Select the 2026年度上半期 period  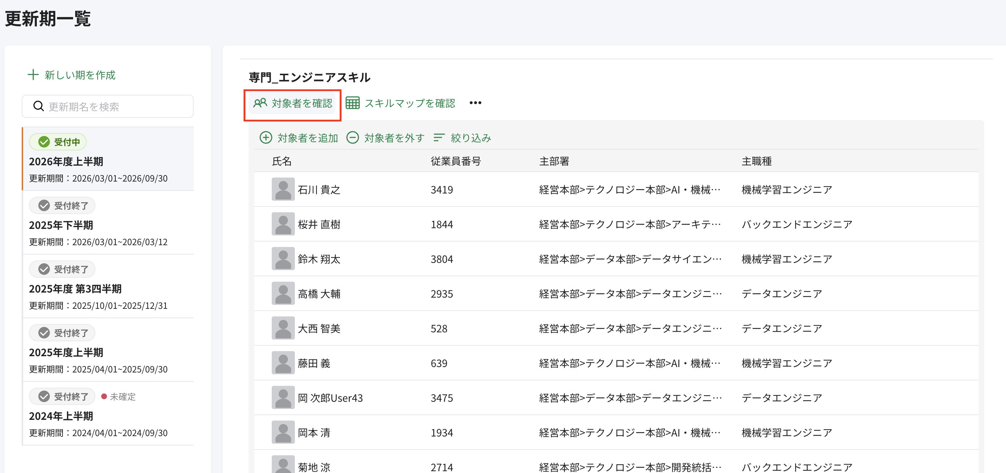[x=108, y=159]
